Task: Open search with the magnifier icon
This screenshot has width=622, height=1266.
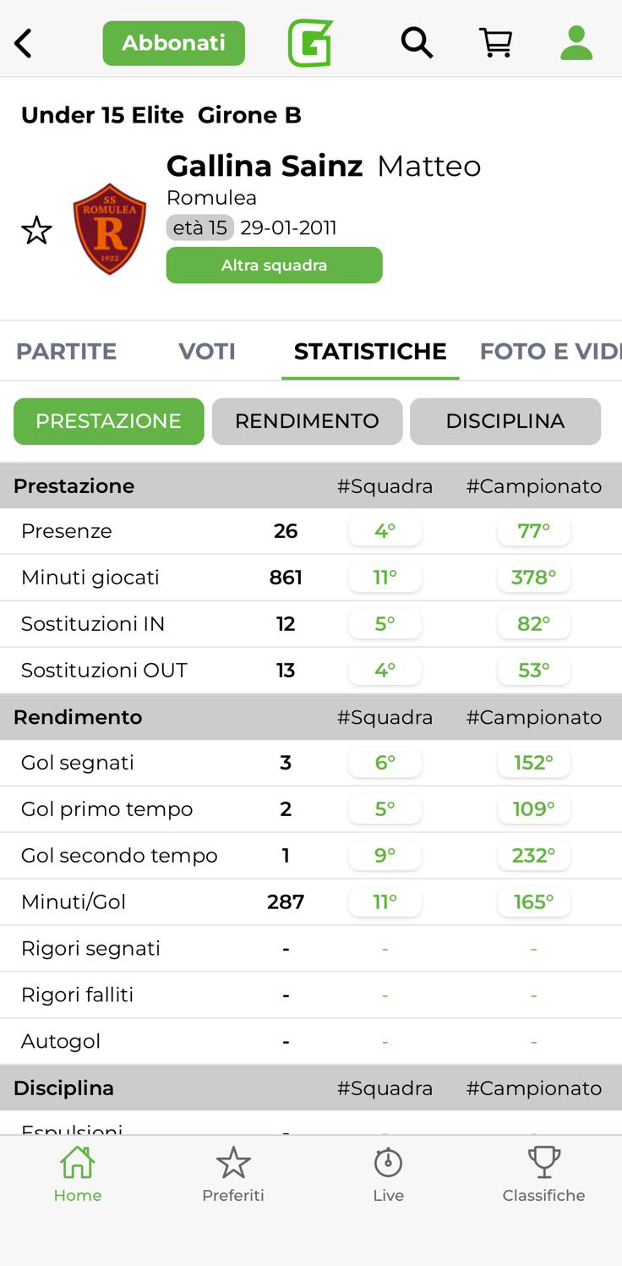Action: (416, 42)
